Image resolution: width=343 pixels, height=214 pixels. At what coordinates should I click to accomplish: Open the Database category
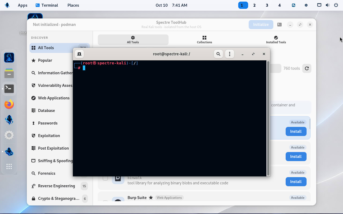(59, 111)
